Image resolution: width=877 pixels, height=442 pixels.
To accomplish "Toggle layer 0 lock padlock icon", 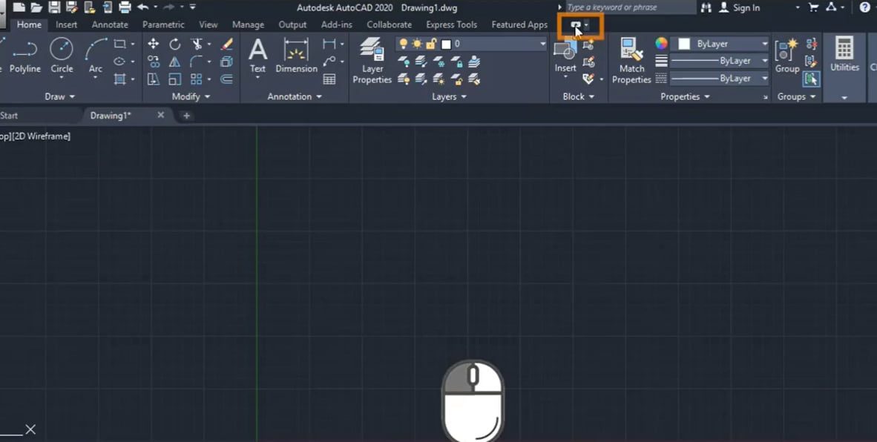I will pyautogui.click(x=430, y=44).
